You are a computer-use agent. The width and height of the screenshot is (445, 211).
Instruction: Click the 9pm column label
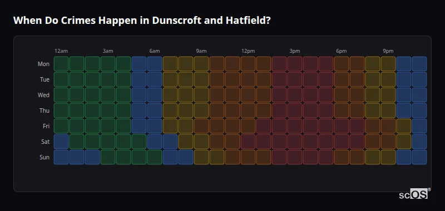pyautogui.click(x=388, y=51)
